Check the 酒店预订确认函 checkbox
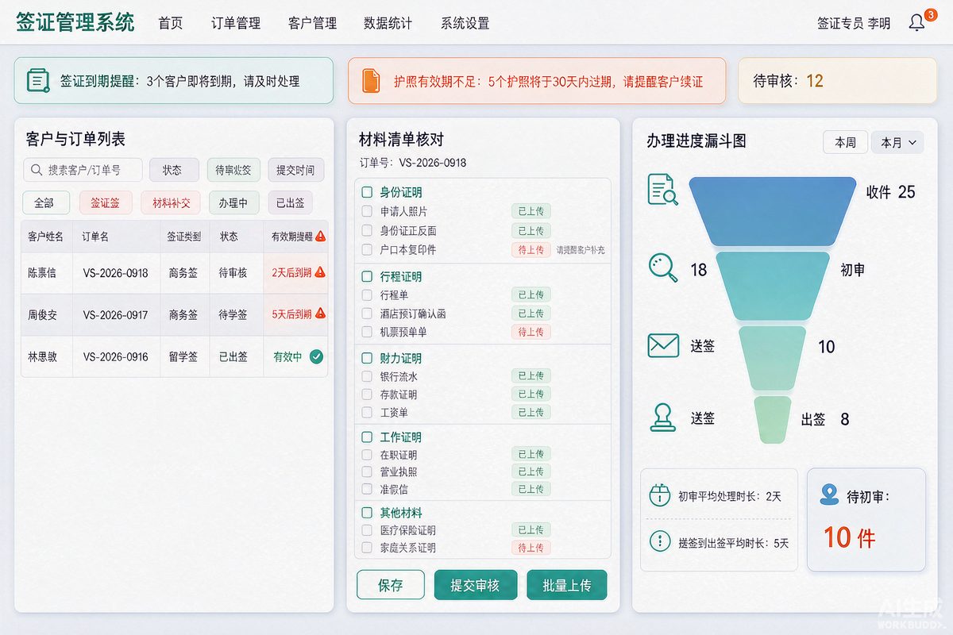Screen dimensions: 953x635 click(367, 314)
